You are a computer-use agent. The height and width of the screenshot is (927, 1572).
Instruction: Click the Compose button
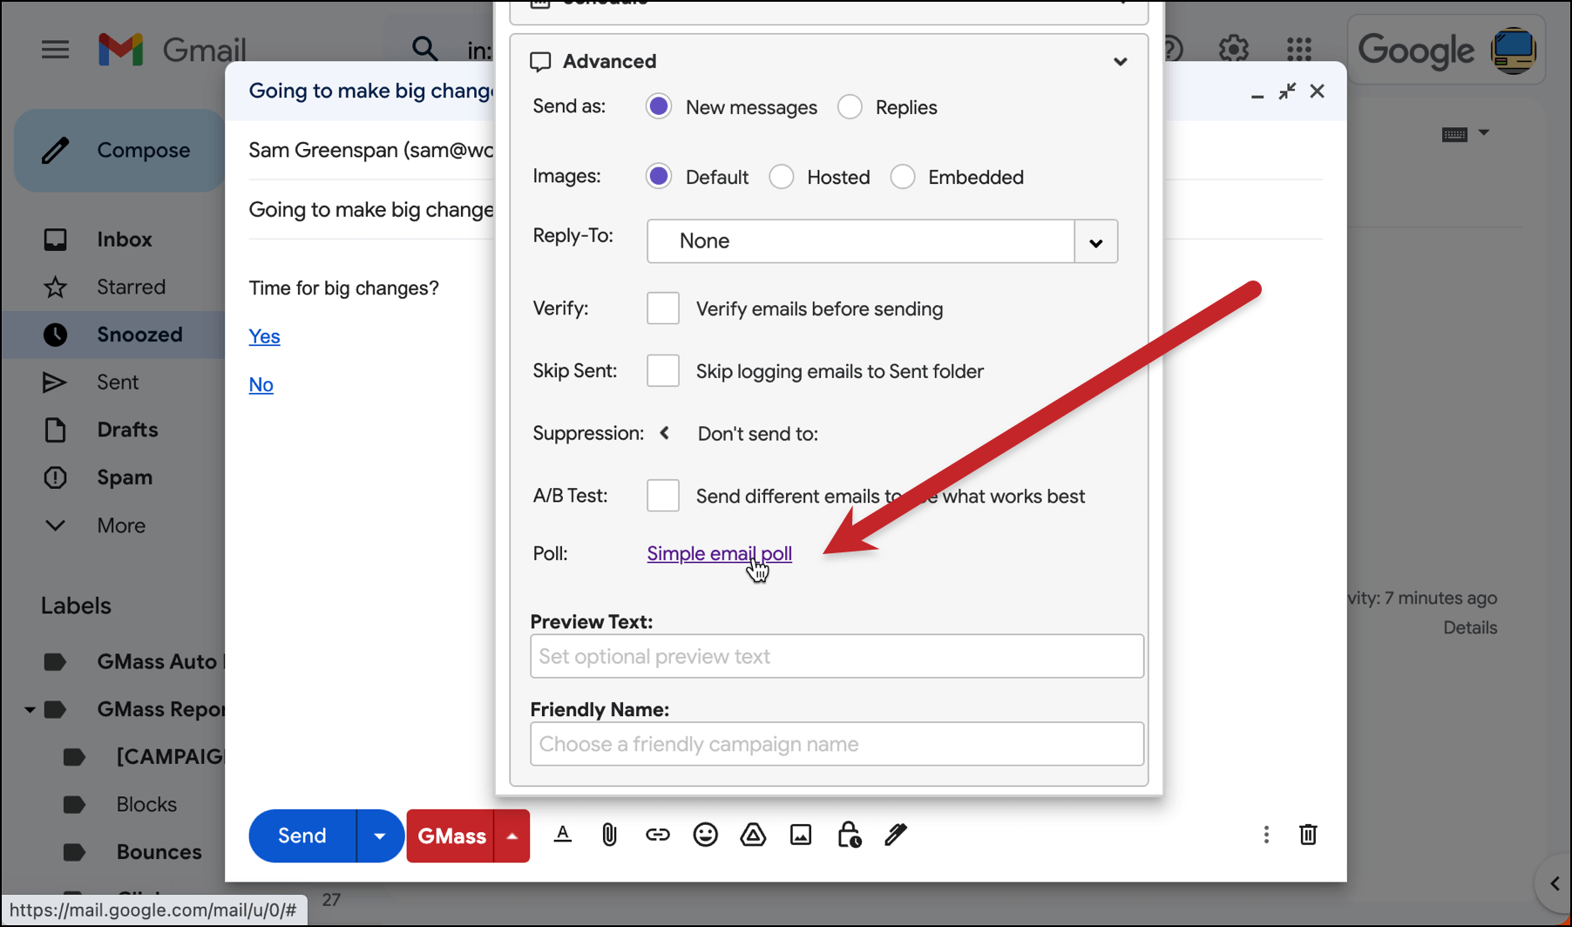click(x=119, y=150)
